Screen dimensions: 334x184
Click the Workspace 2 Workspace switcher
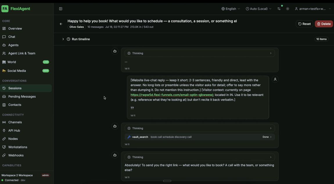[17, 175]
